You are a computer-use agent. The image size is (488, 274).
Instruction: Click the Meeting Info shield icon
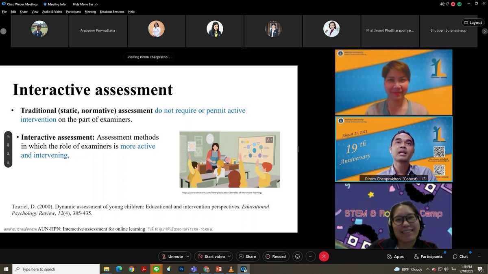pos(45,4)
